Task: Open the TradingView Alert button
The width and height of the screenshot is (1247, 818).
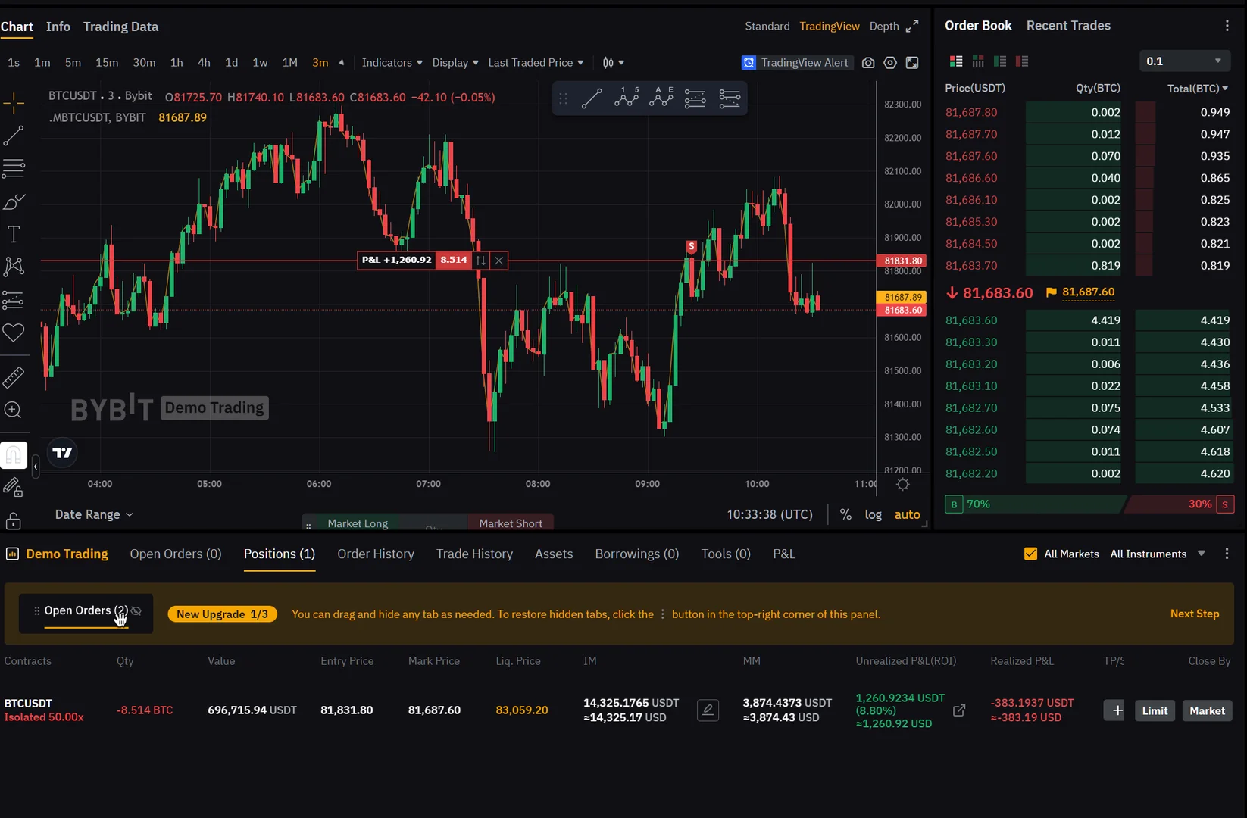Action: pyautogui.click(x=796, y=63)
